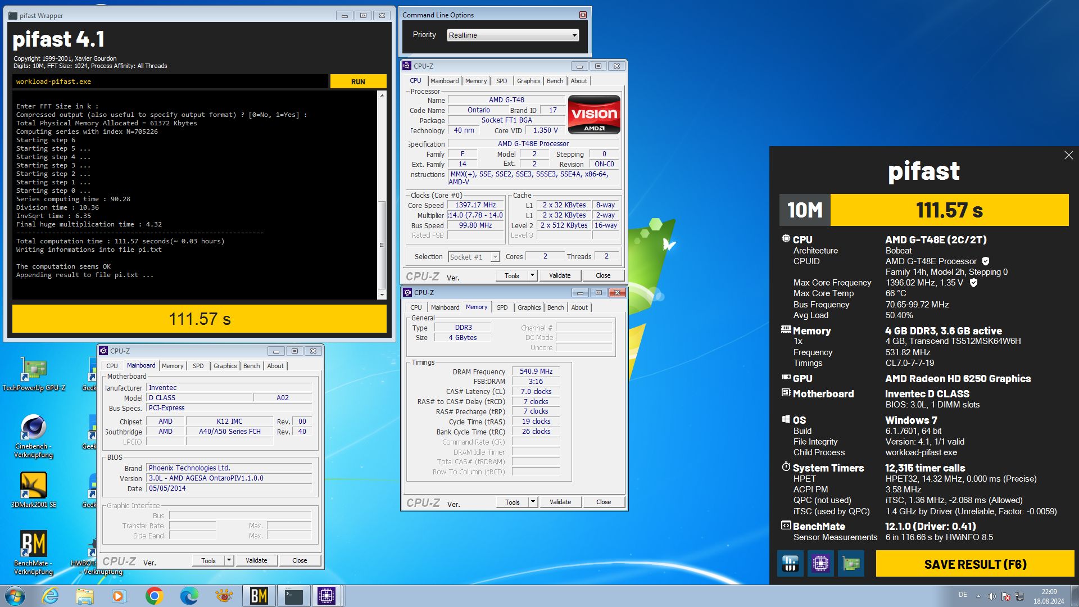The width and height of the screenshot is (1079, 607).
Task: Open the 3DMark2001 SE desktop shortcut
Action: pyautogui.click(x=34, y=490)
